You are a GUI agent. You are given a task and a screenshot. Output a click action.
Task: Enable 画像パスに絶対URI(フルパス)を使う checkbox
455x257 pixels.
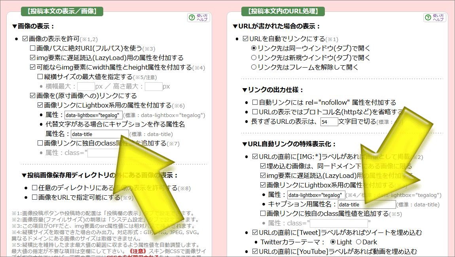tap(33, 48)
